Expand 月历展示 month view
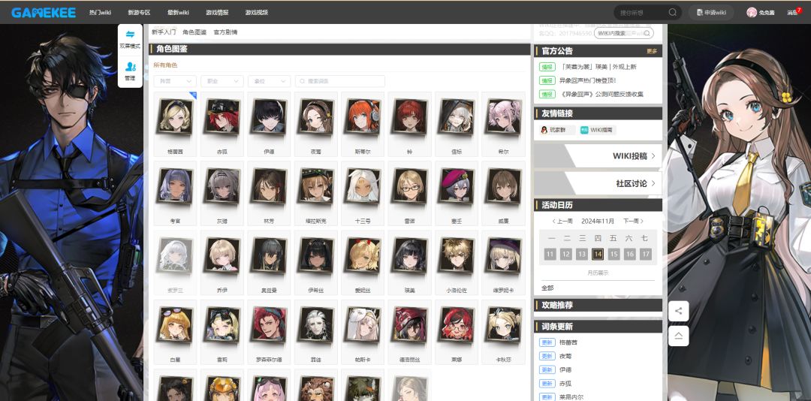The height and width of the screenshot is (401, 811). coord(598,273)
